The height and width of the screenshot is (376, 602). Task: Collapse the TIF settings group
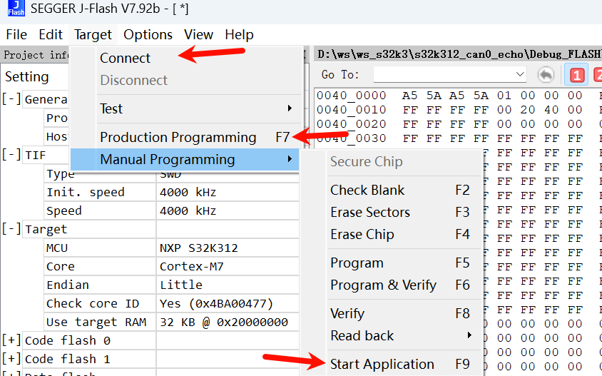tap(11, 155)
